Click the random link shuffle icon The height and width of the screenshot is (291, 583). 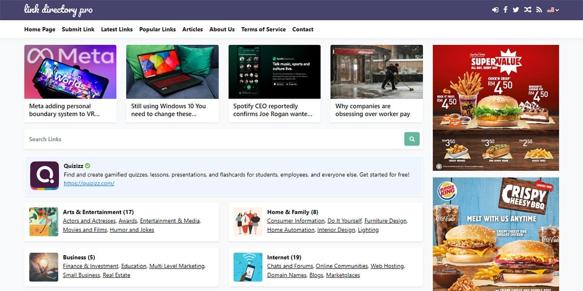point(527,10)
